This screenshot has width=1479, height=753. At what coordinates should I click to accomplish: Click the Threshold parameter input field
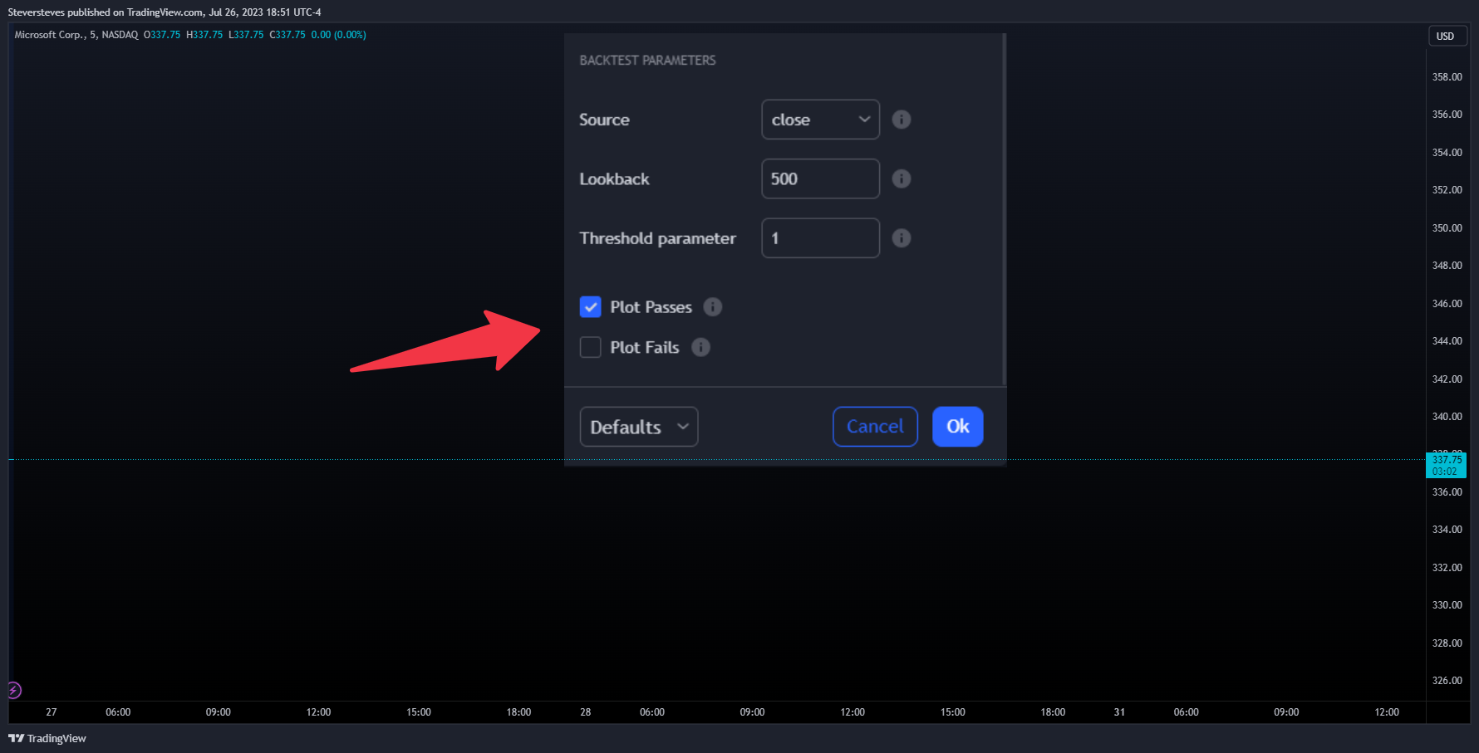coord(820,238)
